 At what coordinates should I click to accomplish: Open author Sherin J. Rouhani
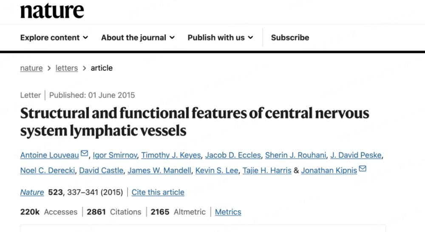tap(296, 155)
